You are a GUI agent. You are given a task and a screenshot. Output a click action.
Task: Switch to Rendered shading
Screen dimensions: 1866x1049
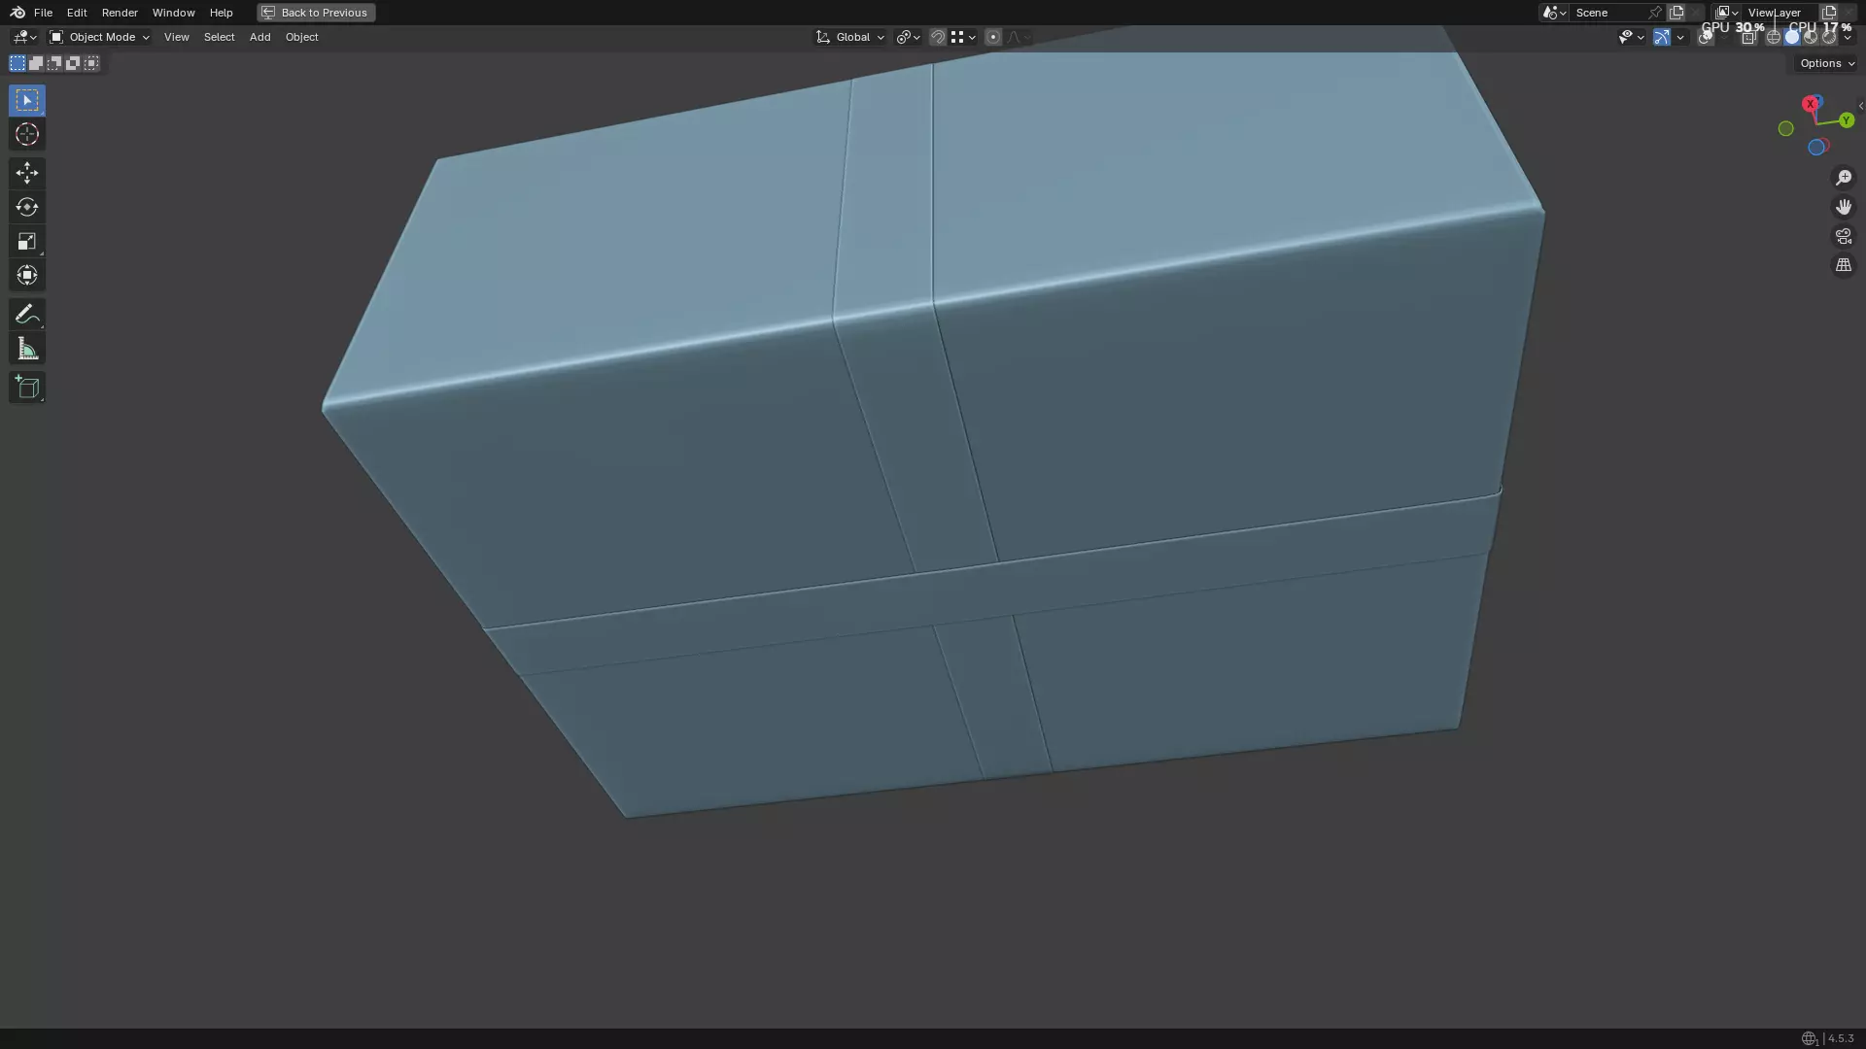(1829, 37)
